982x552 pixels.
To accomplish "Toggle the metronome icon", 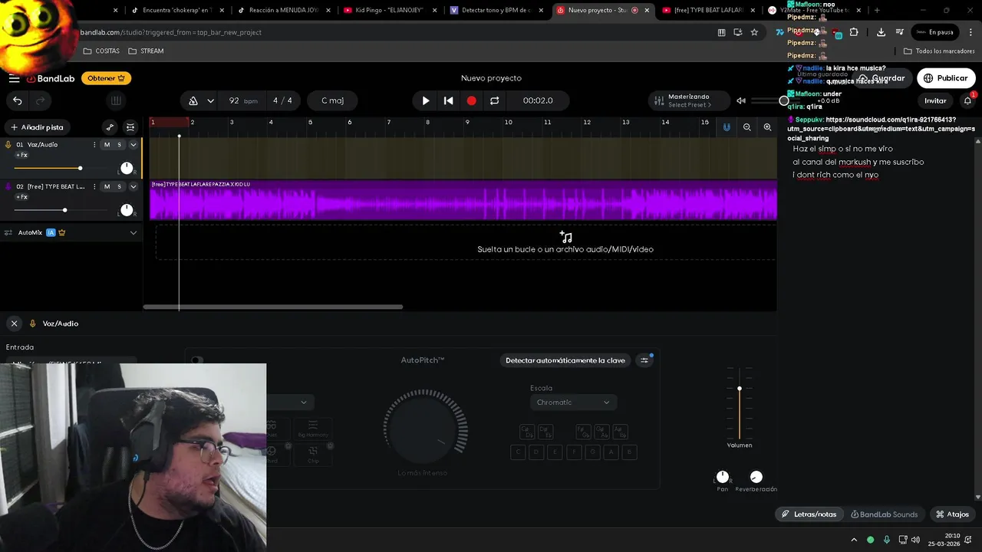I will click(193, 100).
